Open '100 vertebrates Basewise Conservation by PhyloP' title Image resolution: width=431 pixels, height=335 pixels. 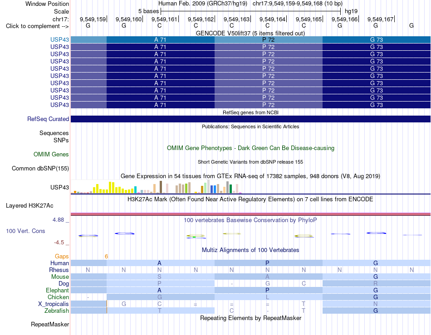[x=250, y=220]
